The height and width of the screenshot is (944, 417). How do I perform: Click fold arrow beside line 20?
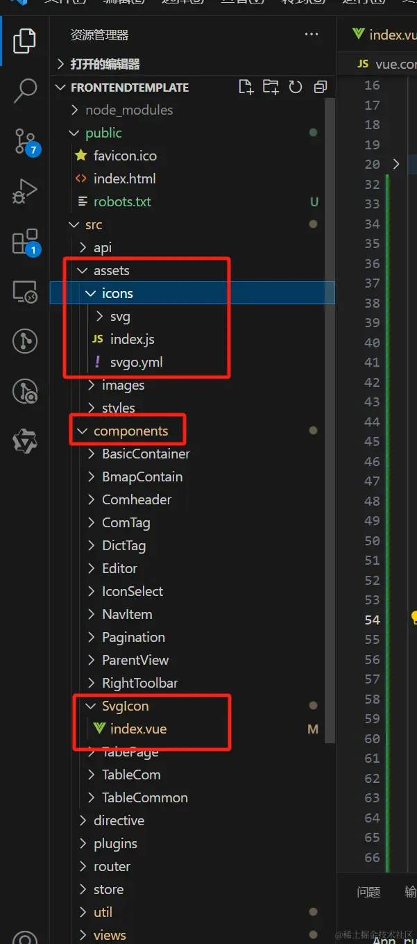point(396,164)
